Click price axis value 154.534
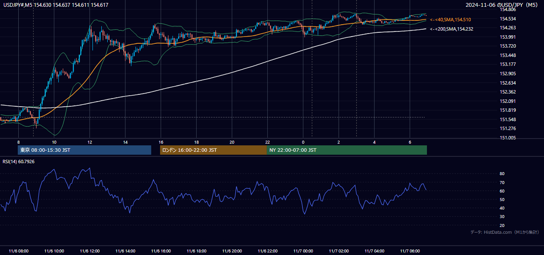 tap(508, 19)
